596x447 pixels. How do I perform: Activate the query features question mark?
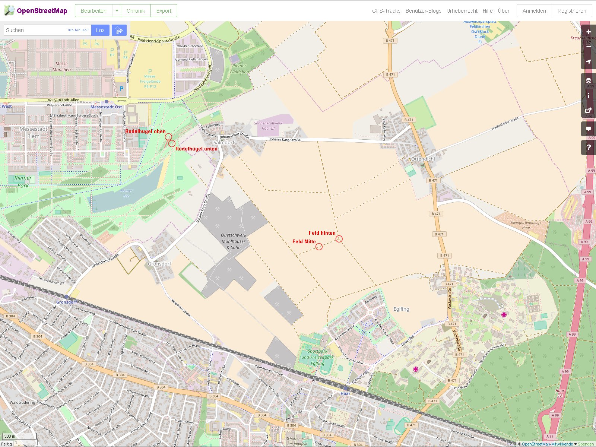pos(589,148)
